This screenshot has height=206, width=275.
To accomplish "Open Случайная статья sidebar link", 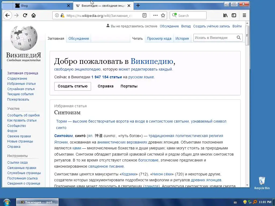I will pos(21,89).
